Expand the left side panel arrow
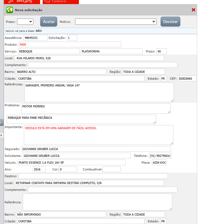198x224 pixels. point(1,135)
